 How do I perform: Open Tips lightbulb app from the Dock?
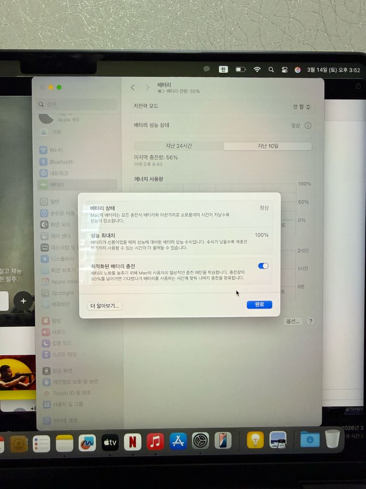pos(255,440)
